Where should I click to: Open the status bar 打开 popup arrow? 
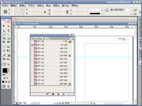(x=92, y=103)
